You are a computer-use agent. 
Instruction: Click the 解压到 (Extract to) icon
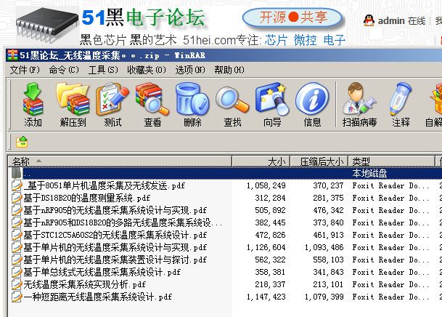[73, 105]
